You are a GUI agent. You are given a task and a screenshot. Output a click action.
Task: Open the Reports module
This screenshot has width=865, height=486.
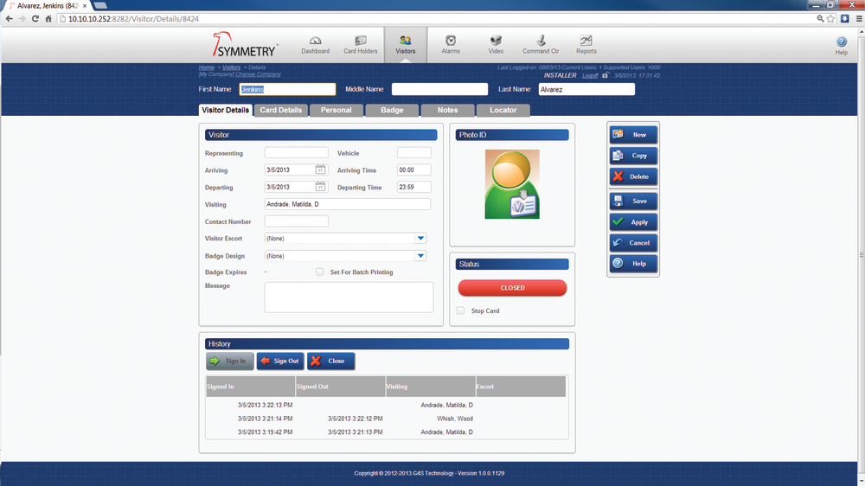point(586,45)
